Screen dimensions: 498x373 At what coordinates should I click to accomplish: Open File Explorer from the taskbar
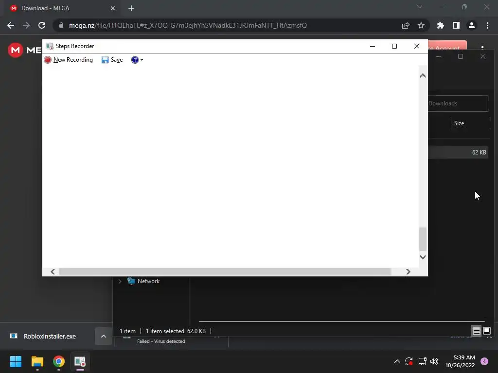37,361
